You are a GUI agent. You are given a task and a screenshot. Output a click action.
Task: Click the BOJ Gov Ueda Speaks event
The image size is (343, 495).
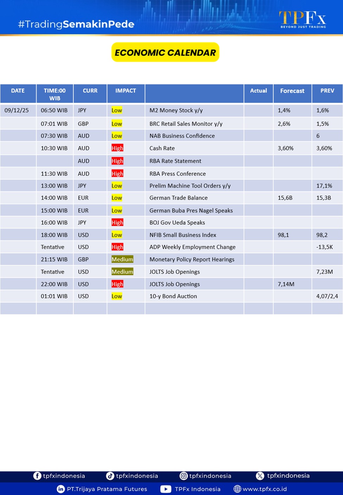pos(177,223)
